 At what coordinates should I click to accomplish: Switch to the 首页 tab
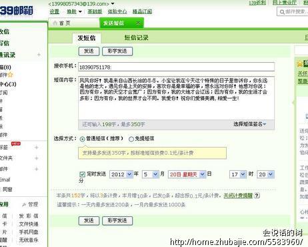click(x=74, y=23)
